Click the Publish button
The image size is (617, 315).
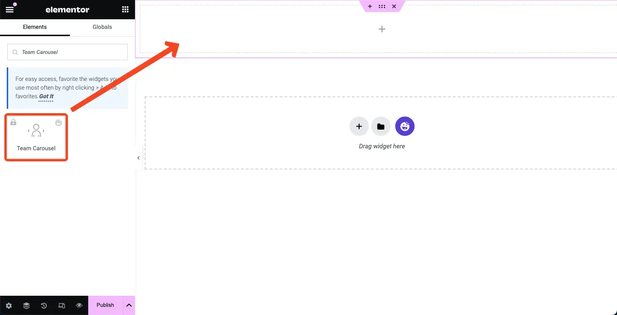[105, 305]
